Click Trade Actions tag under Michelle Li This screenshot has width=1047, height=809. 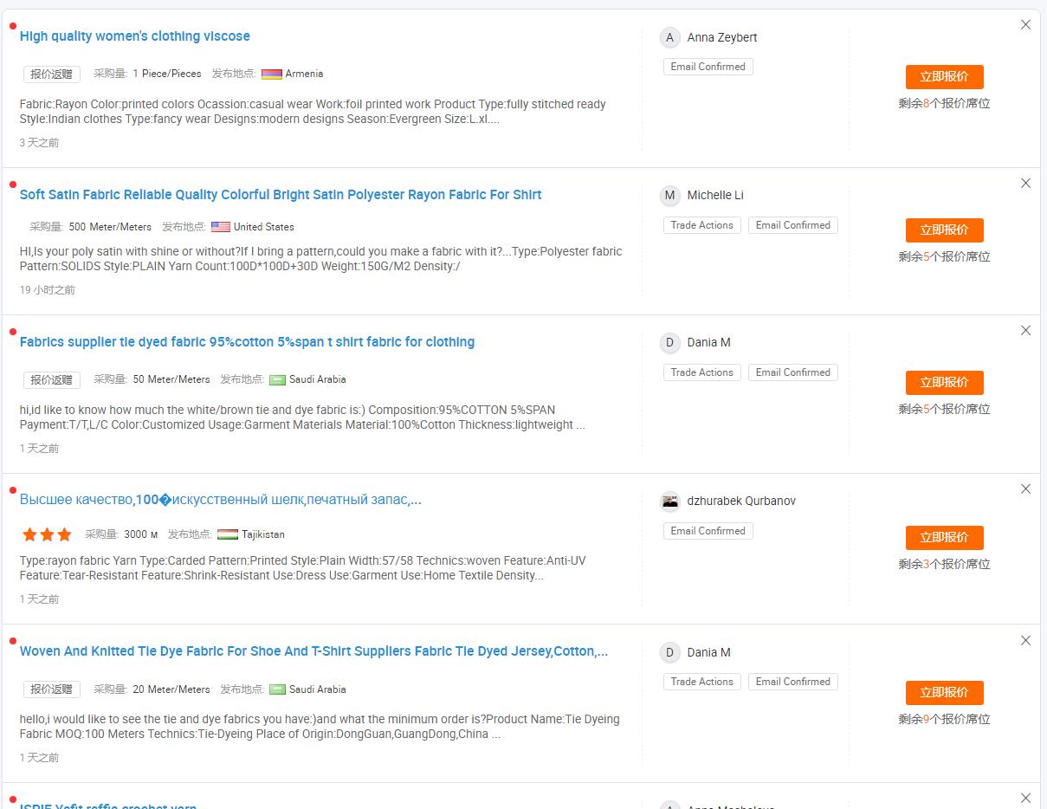pyautogui.click(x=701, y=225)
